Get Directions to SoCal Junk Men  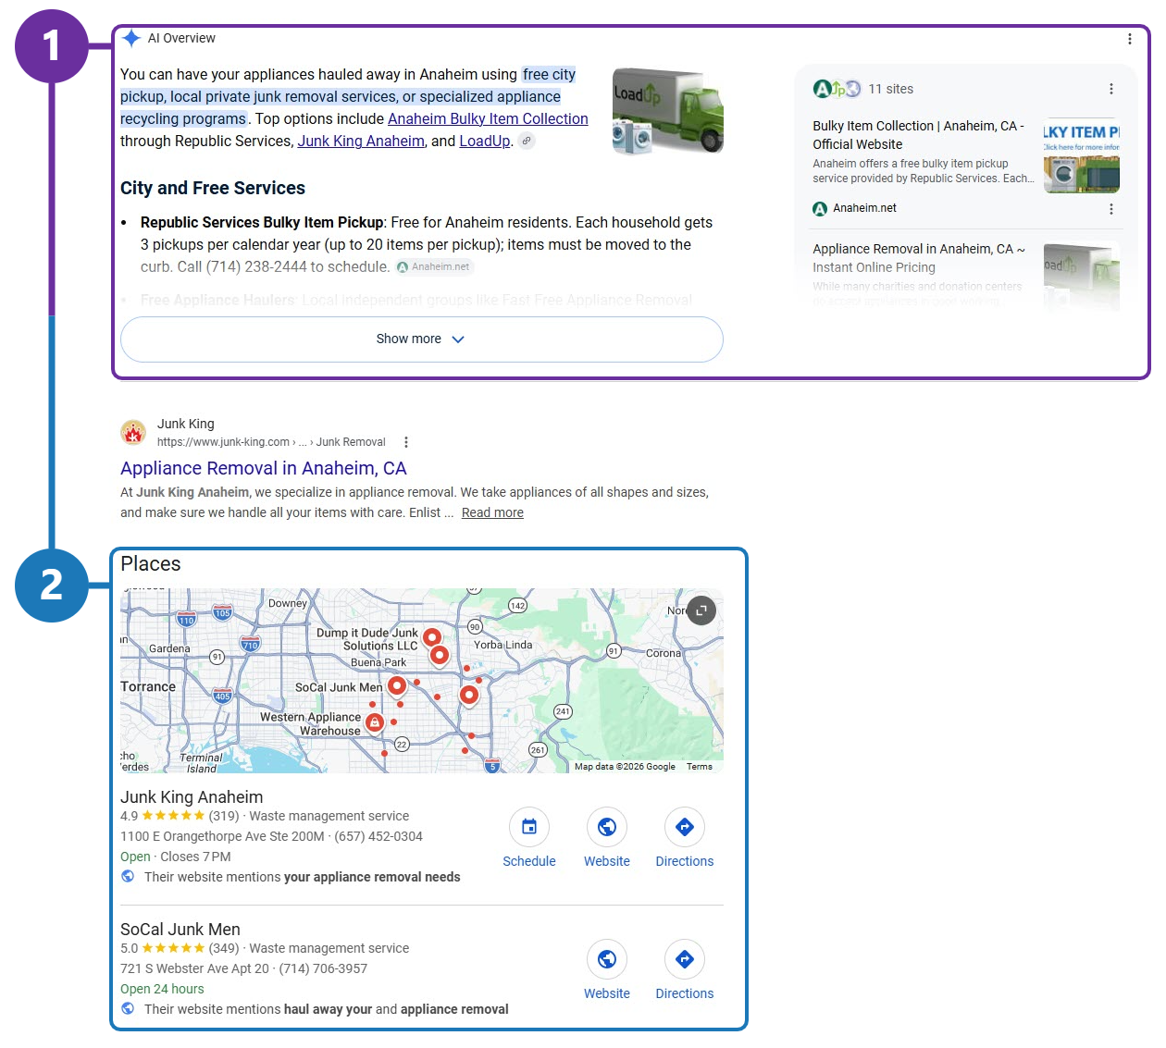pos(685,959)
